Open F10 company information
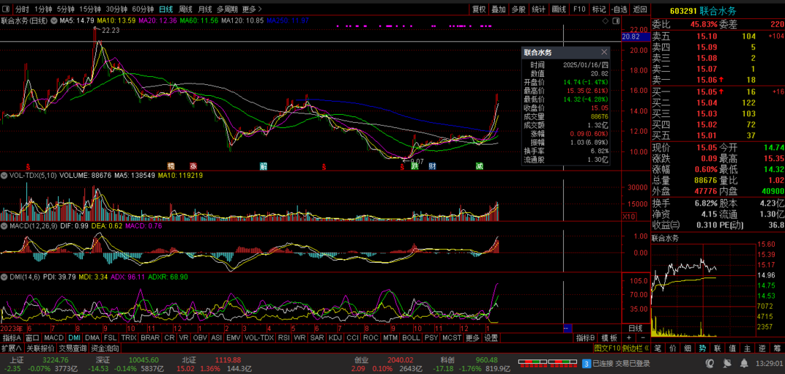 pos(579,9)
